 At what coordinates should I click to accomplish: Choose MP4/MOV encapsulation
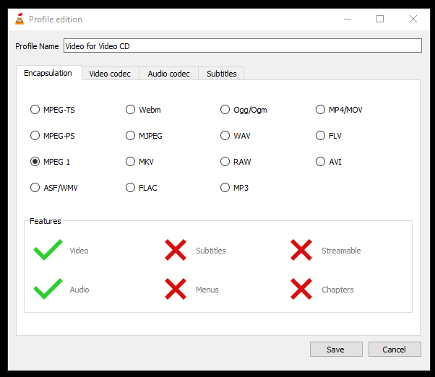[x=320, y=110]
